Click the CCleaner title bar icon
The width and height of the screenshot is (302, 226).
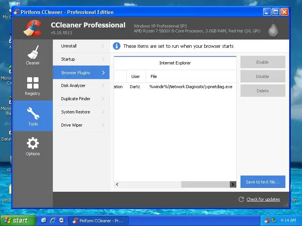point(17,12)
